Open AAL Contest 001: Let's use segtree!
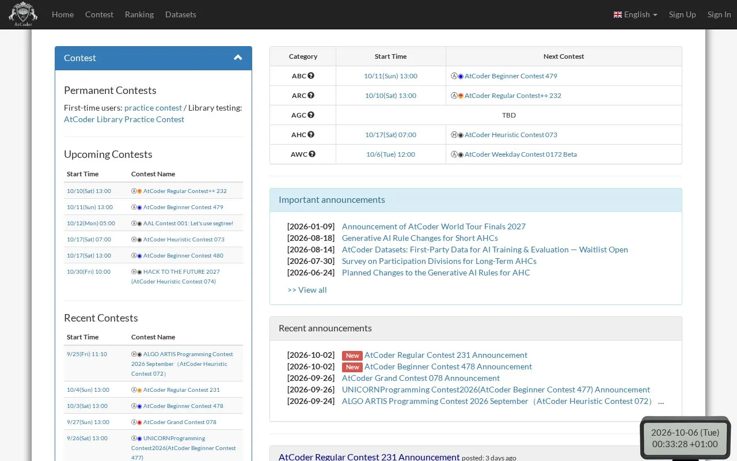The height and width of the screenshot is (461, 737). click(x=188, y=223)
